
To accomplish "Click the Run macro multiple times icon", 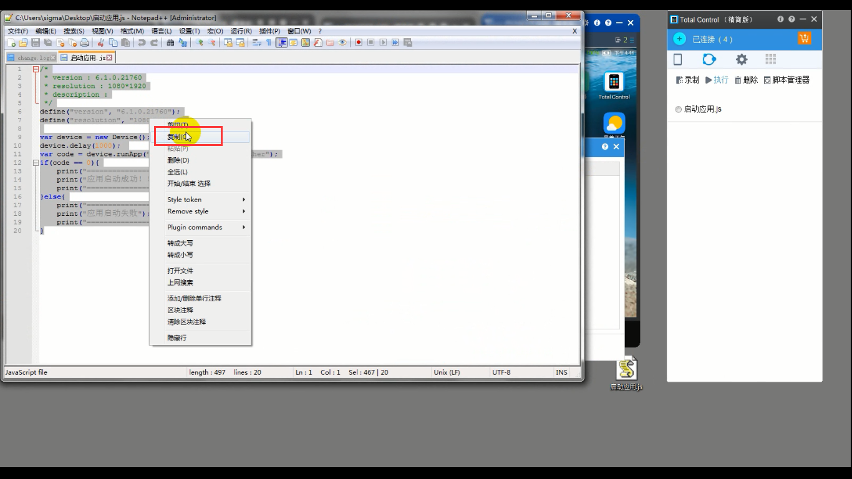I will 395,42.
